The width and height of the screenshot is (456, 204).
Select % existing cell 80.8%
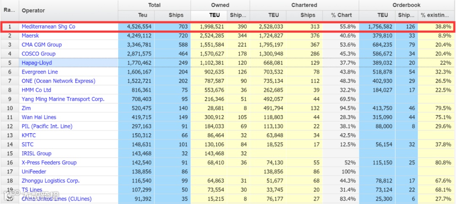click(436, 163)
